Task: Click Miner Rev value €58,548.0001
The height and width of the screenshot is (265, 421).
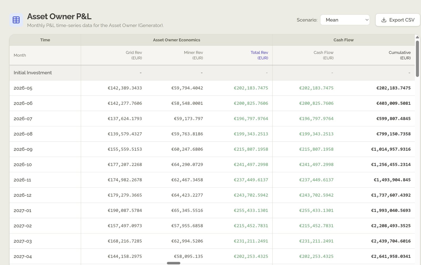Action: (187, 103)
